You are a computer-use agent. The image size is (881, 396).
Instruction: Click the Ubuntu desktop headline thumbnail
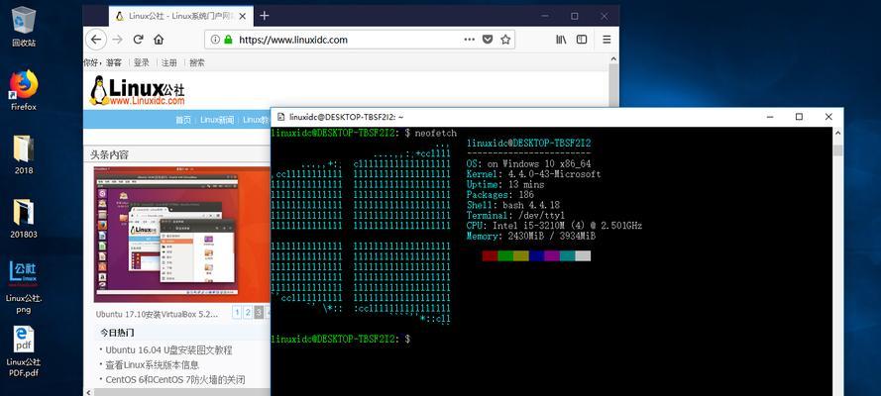coord(182,235)
